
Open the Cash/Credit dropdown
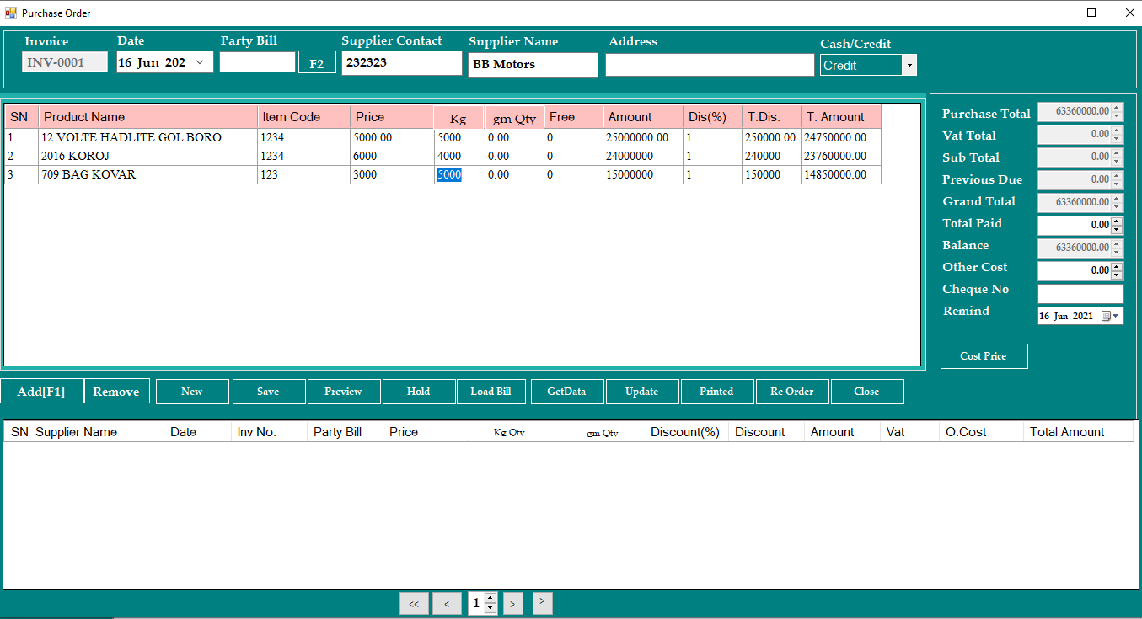909,65
